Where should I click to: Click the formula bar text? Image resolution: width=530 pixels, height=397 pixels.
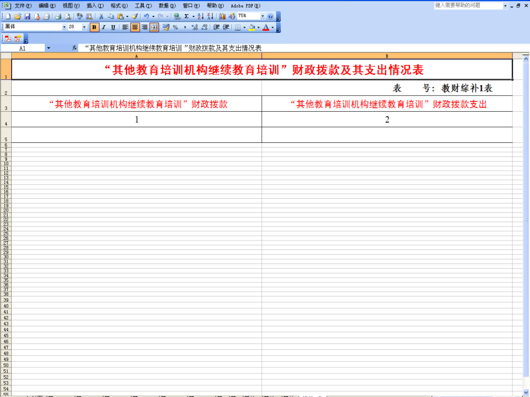(173, 48)
